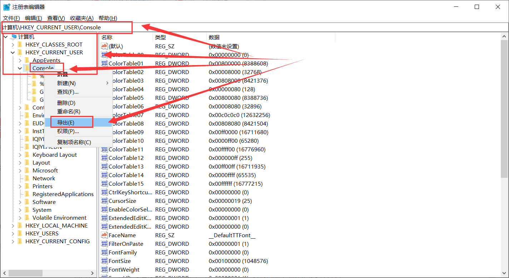Image resolution: width=509 pixels, height=278 pixels.
Task: Select the Volatile Environment key
Action: 59,218
